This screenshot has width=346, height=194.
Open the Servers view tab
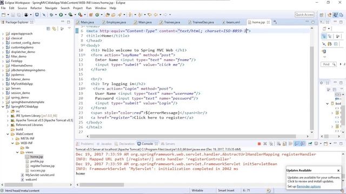168,144
